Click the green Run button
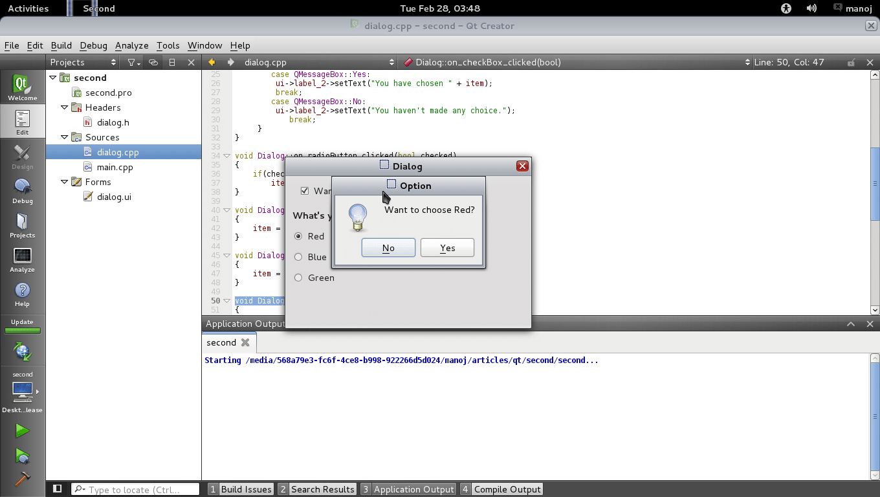Image resolution: width=880 pixels, height=497 pixels. [22, 431]
